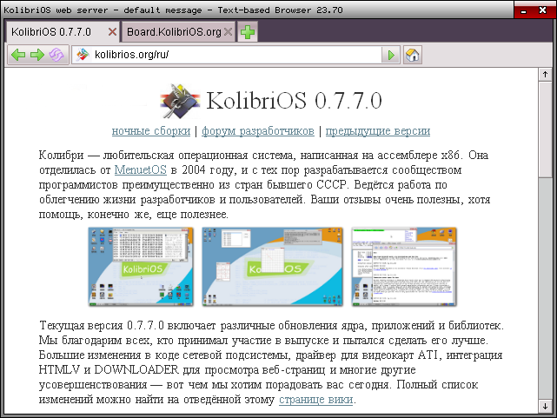This screenshot has height=418, width=557.
Task: Open the middle desktop screenshot thumbnail
Action: (x=273, y=267)
